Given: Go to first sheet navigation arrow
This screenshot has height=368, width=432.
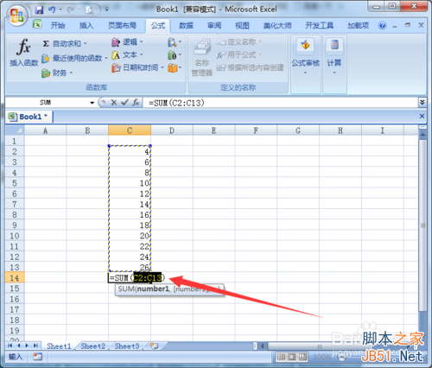Looking at the screenshot, I should (x=10, y=346).
